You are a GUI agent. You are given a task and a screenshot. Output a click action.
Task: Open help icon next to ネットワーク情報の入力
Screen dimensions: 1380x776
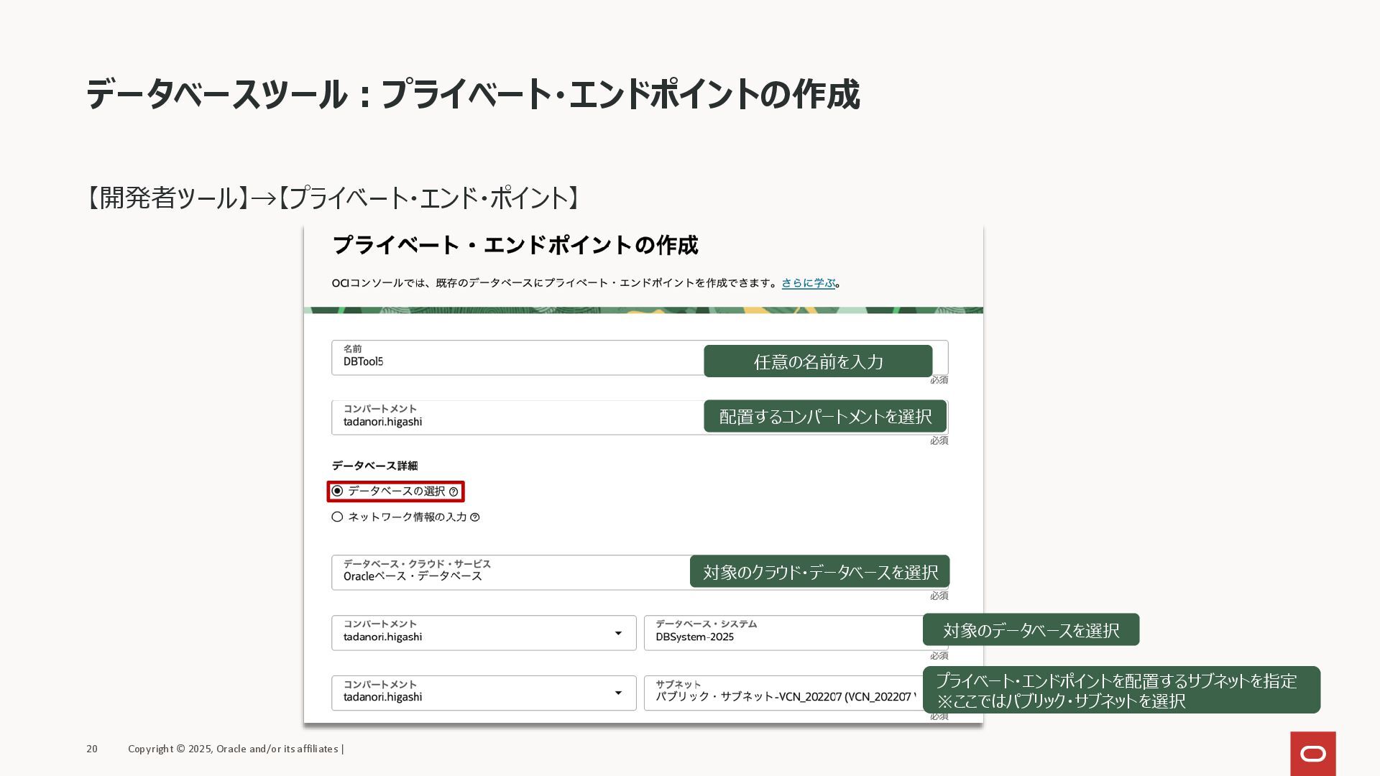pyautogui.click(x=475, y=517)
